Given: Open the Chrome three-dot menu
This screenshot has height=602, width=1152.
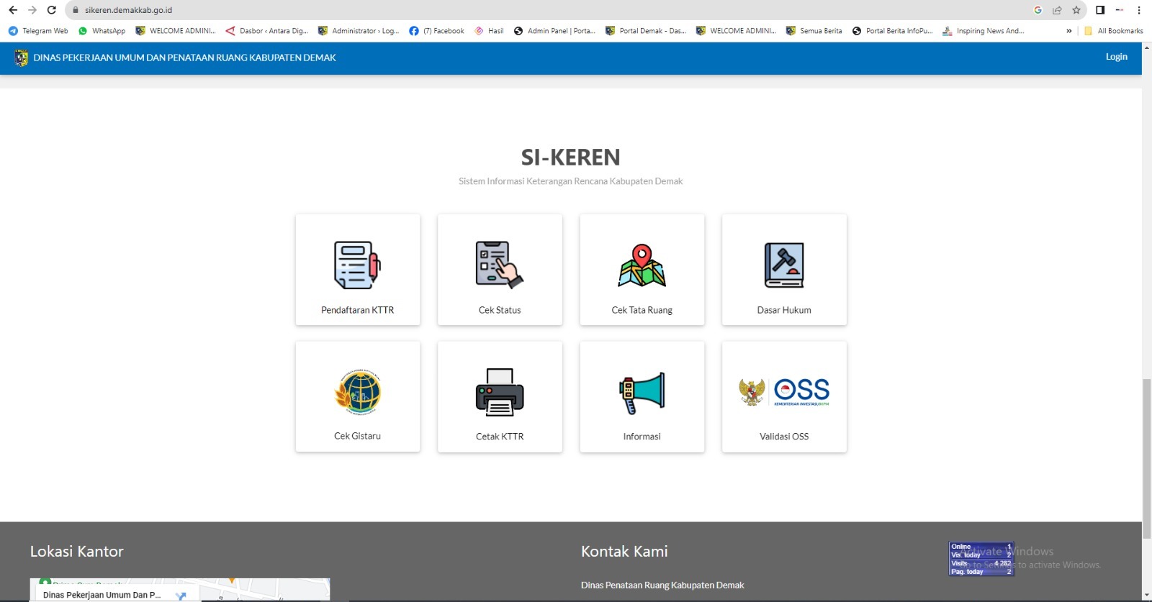Looking at the screenshot, I should 1139,10.
